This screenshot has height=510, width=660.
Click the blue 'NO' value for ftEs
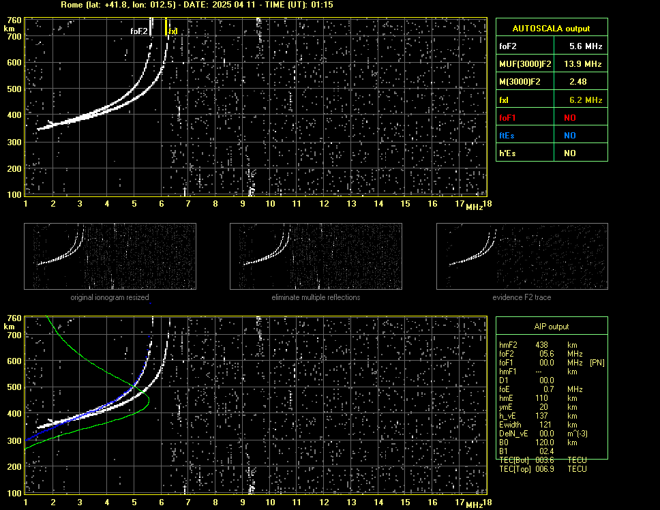click(x=570, y=136)
